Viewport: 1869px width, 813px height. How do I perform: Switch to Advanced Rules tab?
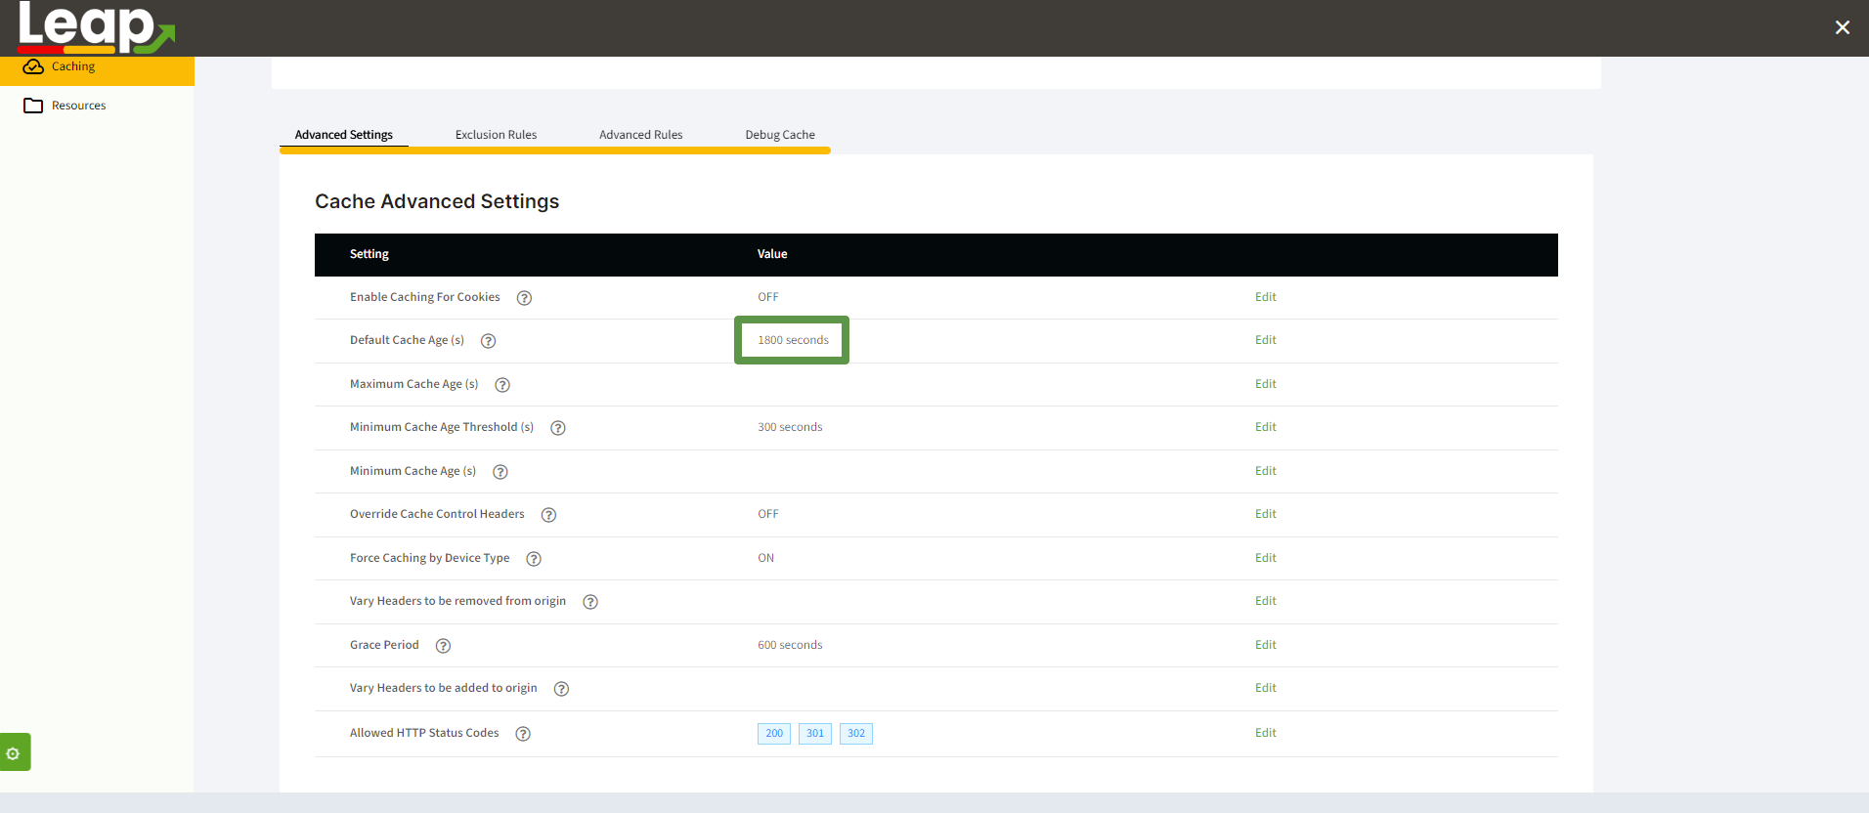click(640, 135)
